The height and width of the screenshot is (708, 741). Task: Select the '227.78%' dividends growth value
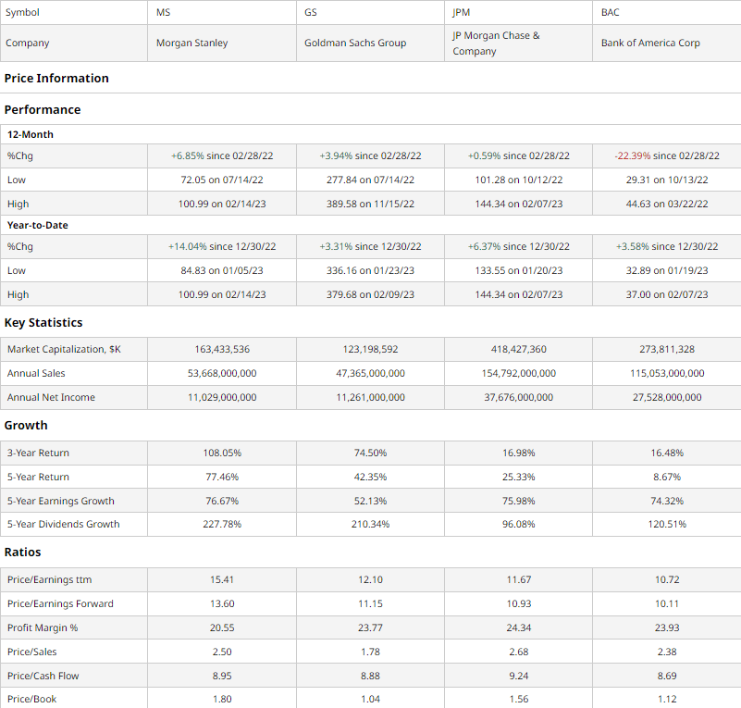point(222,525)
